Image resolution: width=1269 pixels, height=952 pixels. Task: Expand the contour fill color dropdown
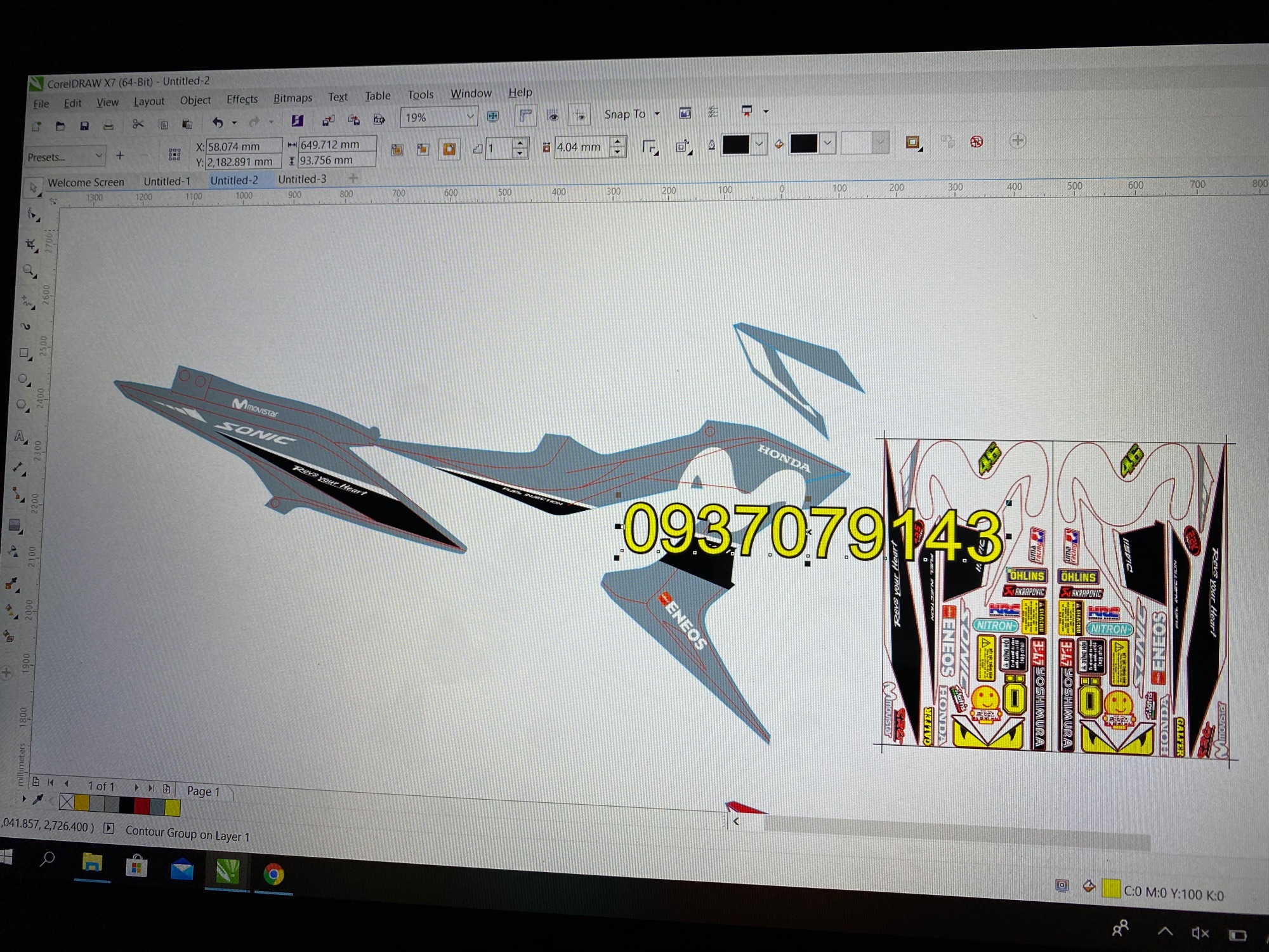point(827,143)
